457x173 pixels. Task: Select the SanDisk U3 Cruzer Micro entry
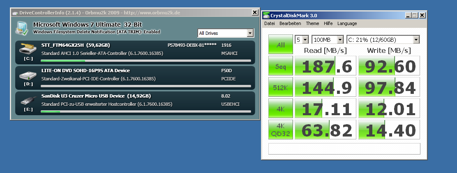point(96,96)
